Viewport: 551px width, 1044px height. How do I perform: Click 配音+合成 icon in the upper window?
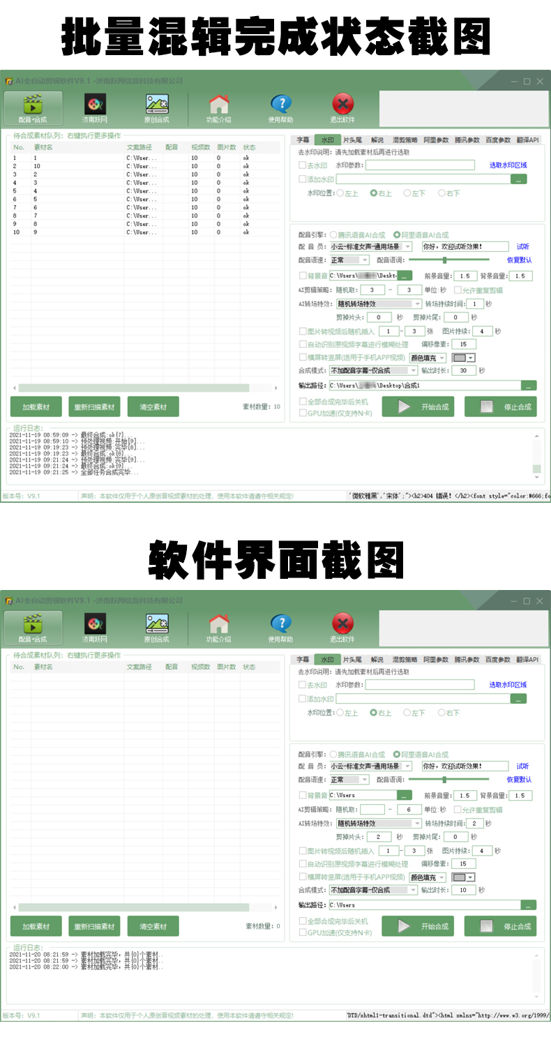pos(32,107)
